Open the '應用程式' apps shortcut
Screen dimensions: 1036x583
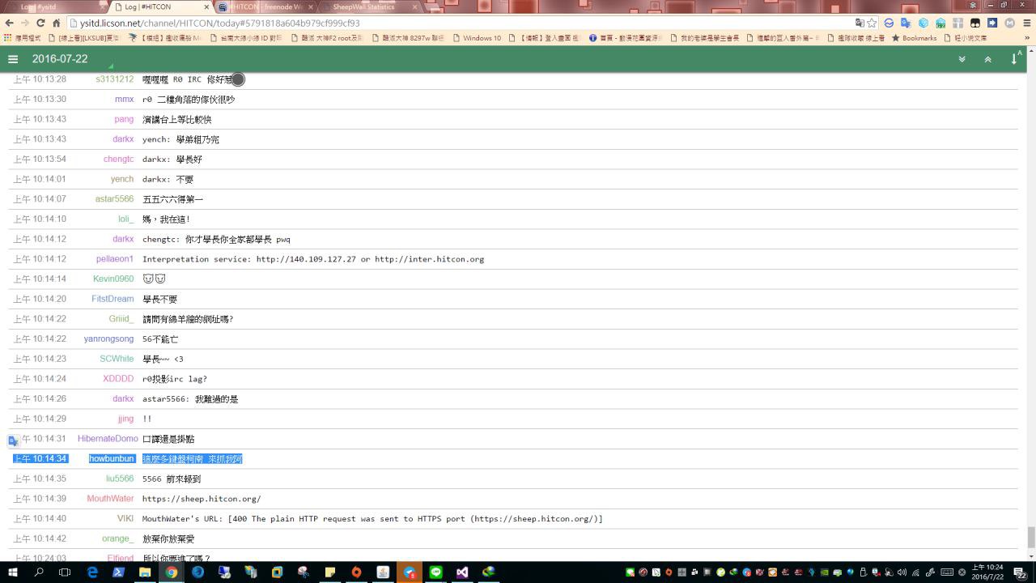(x=22, y=38)
